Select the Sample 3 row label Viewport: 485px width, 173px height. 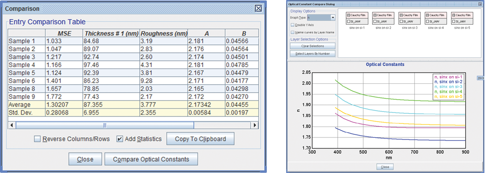[x=26, y=57]
